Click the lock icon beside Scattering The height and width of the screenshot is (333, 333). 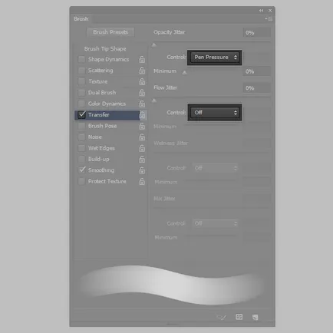tap(142, 71)
